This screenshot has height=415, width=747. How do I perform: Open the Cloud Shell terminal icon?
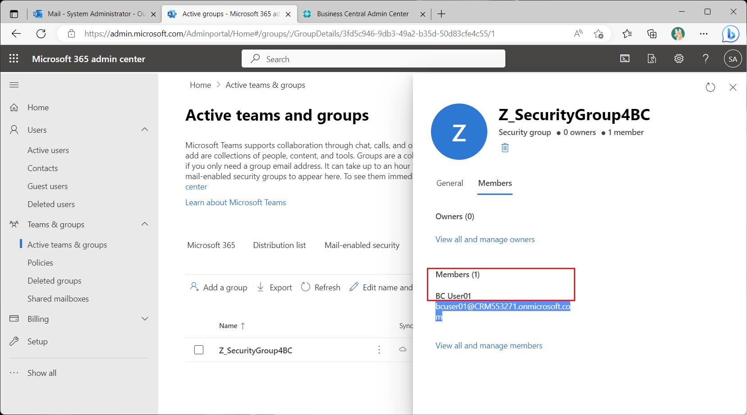[625, 59]
